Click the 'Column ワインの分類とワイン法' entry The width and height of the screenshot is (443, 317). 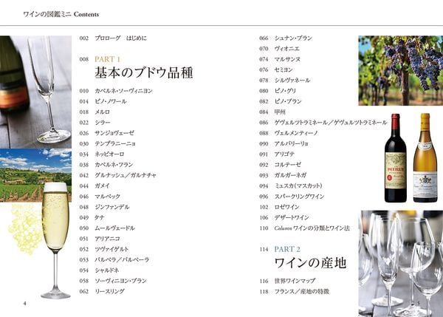pos(304,228)
